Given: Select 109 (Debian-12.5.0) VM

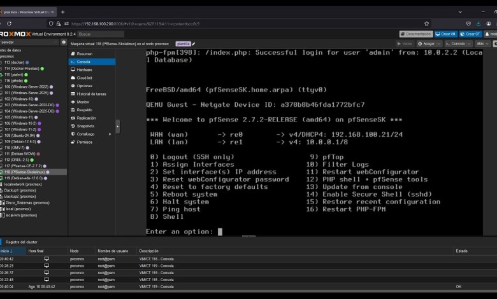Looking at the screenshot, I should click(20, 142).
